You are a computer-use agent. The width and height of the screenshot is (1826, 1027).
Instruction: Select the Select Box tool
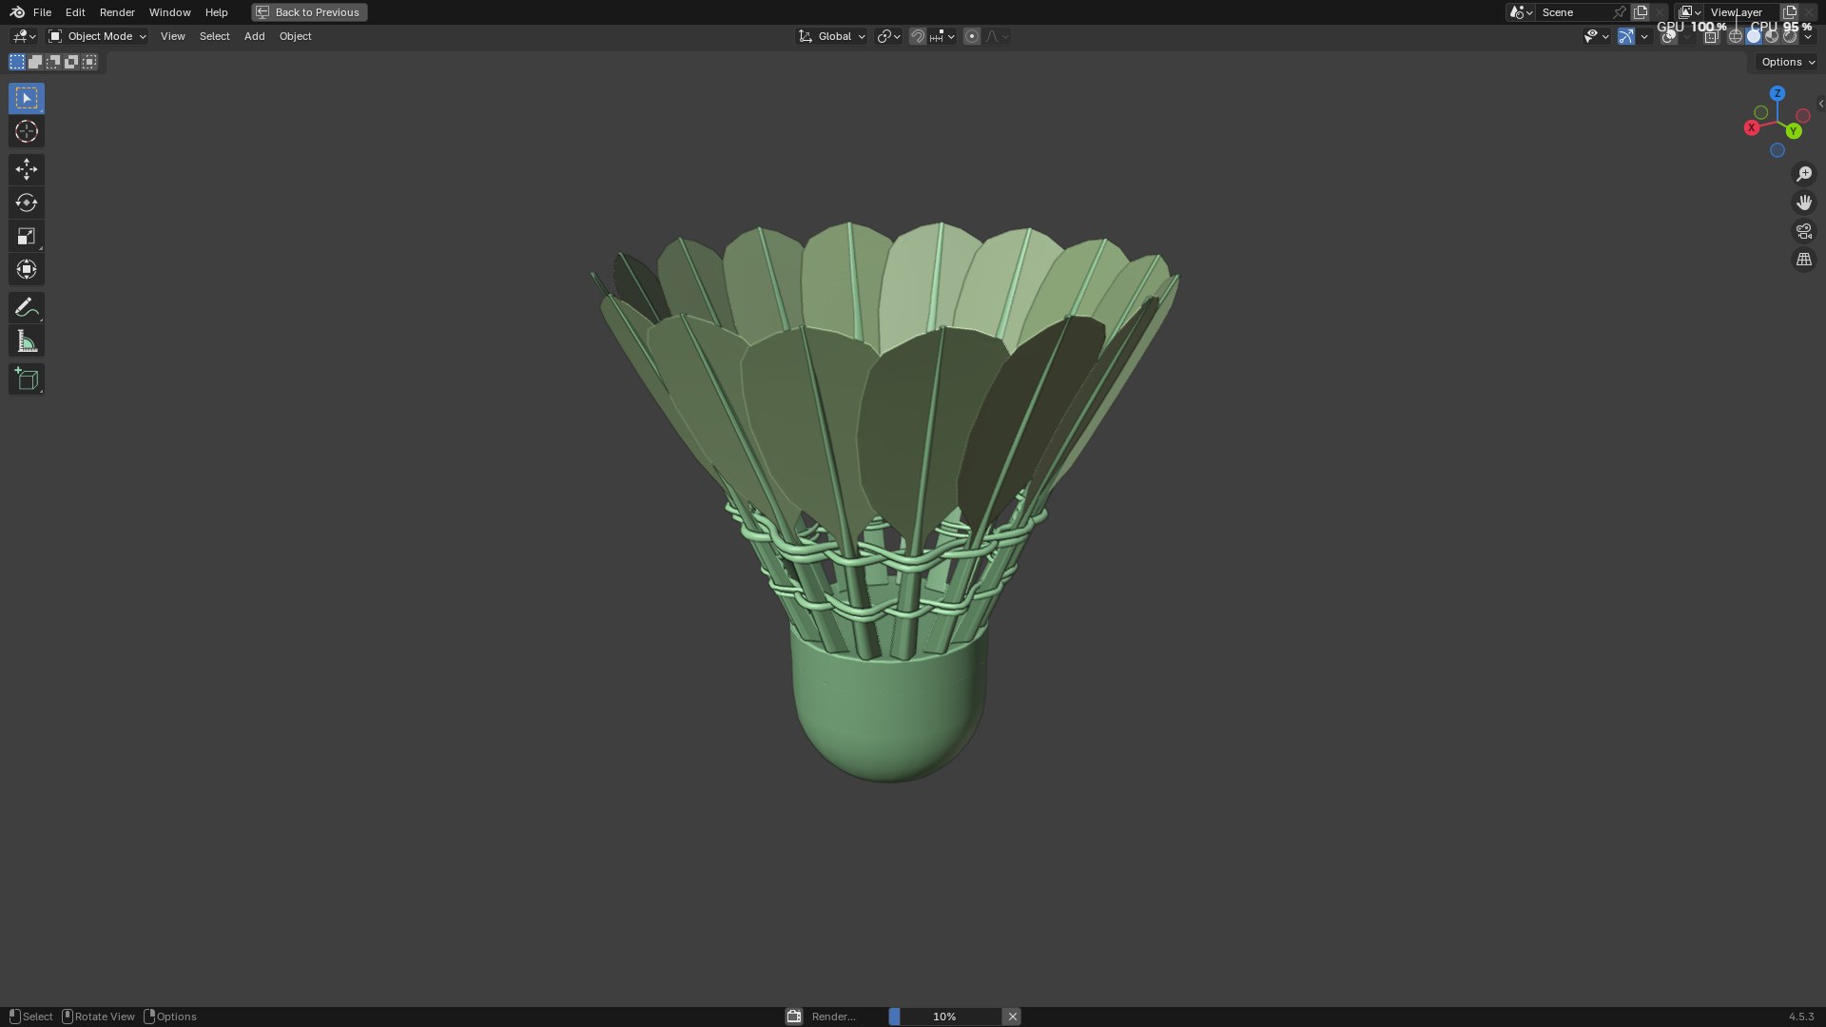(27, 98)
